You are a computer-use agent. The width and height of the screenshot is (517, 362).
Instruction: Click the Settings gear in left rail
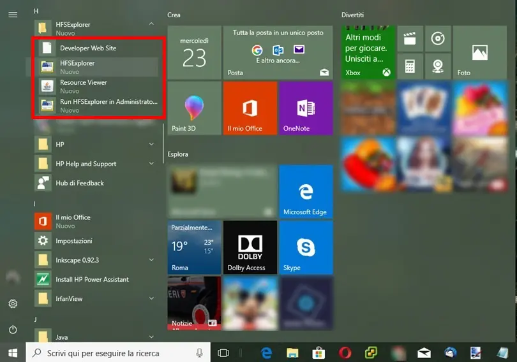pyautogui.click(x=13, y=303)
